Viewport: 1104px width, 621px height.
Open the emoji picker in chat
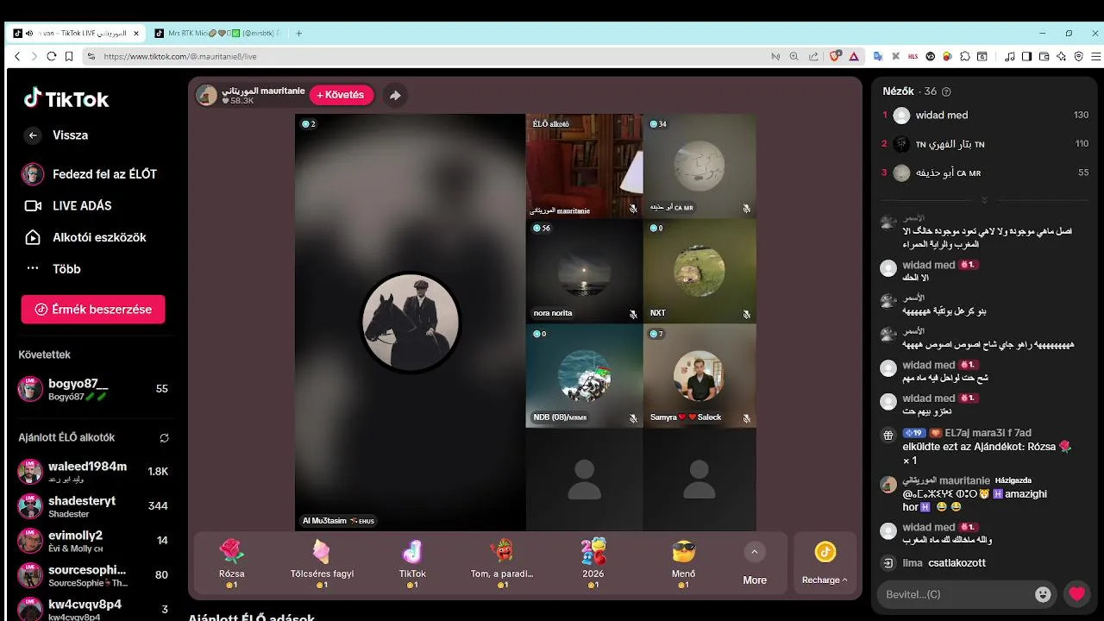1043,594
